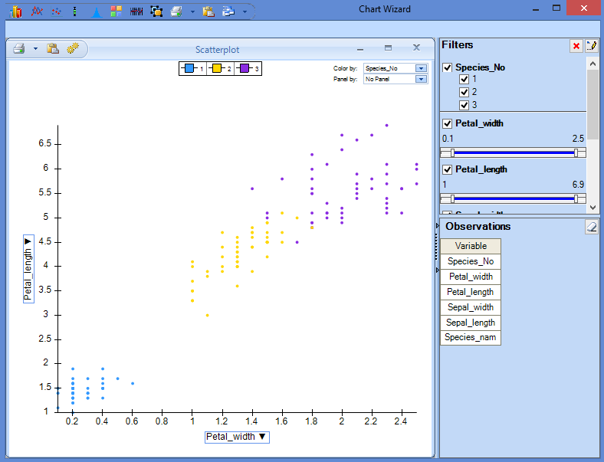The height and width of the screenshot is (462, 604).
Task: Toggle the Petal_width filter checkbox
Action: pos(448,123)
